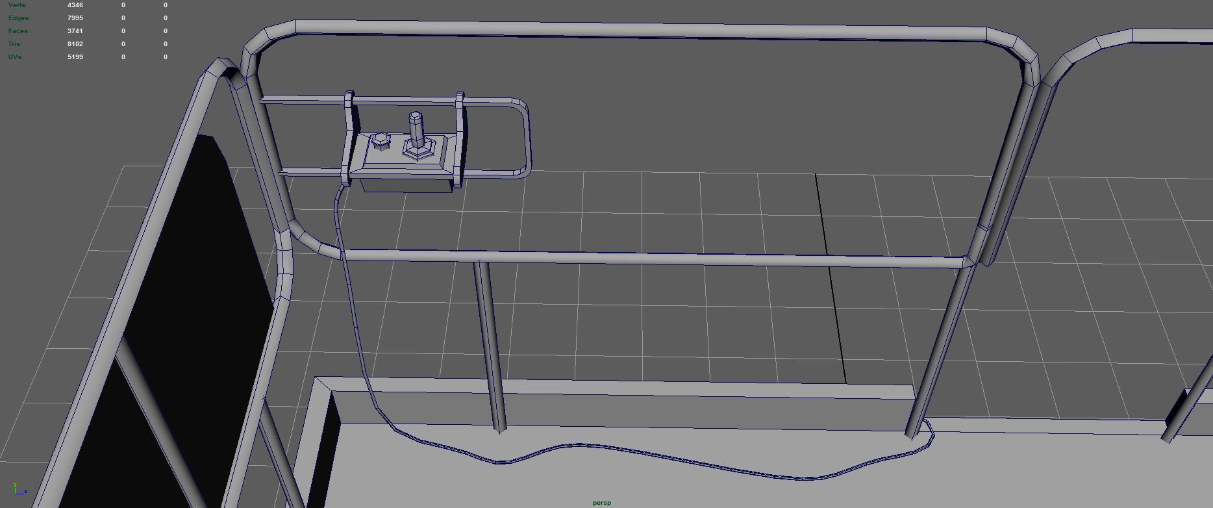1213x508 pixels.
Task: Click the "Tris:" heads-up display label
Action: pos(15,44)
